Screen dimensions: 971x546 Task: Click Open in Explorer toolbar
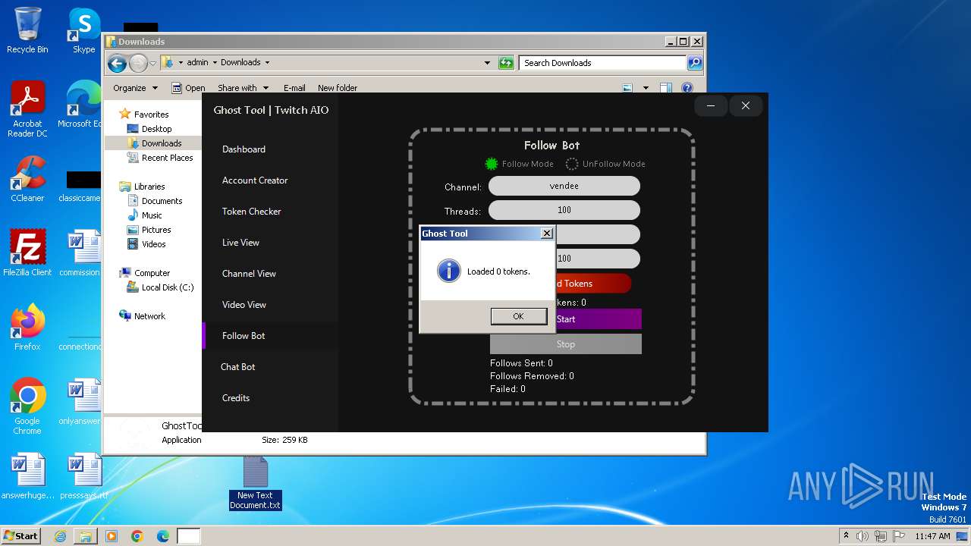(x=188, y=88)
